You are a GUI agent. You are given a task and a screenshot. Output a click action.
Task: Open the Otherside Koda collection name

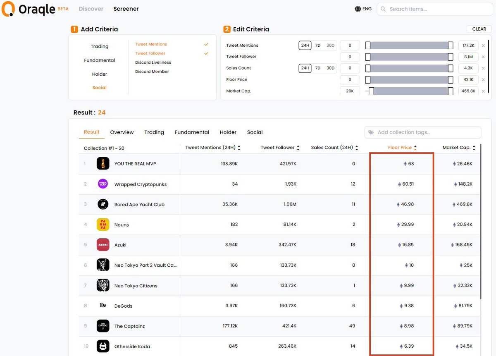click(132, 346)
